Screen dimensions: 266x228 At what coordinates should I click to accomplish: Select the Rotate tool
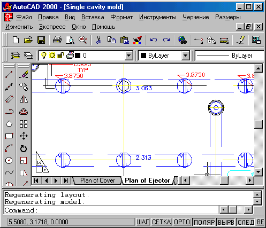(24, 148)
